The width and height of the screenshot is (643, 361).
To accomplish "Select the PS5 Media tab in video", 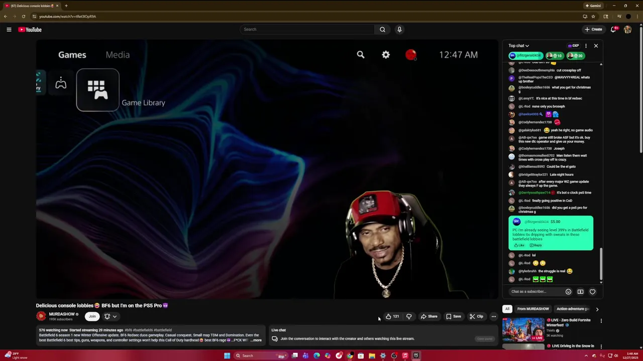I will pyautogui.click(x=118, y=55).
